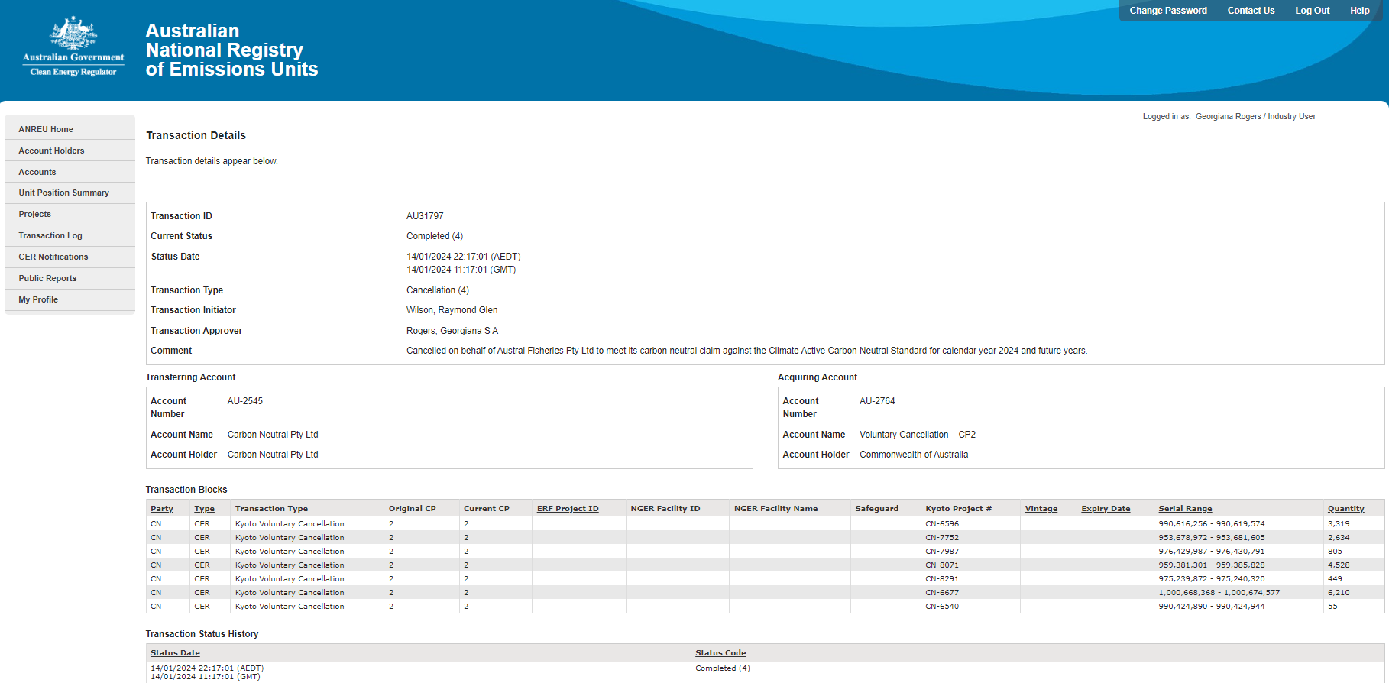This screenshot has height=683, width=1389.
Task: Click the Change Password link
Action: pyautogui.click(x=1168, y=11)
